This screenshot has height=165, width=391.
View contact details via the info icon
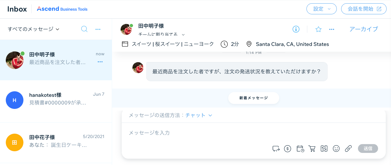click(x=296, y=29)
